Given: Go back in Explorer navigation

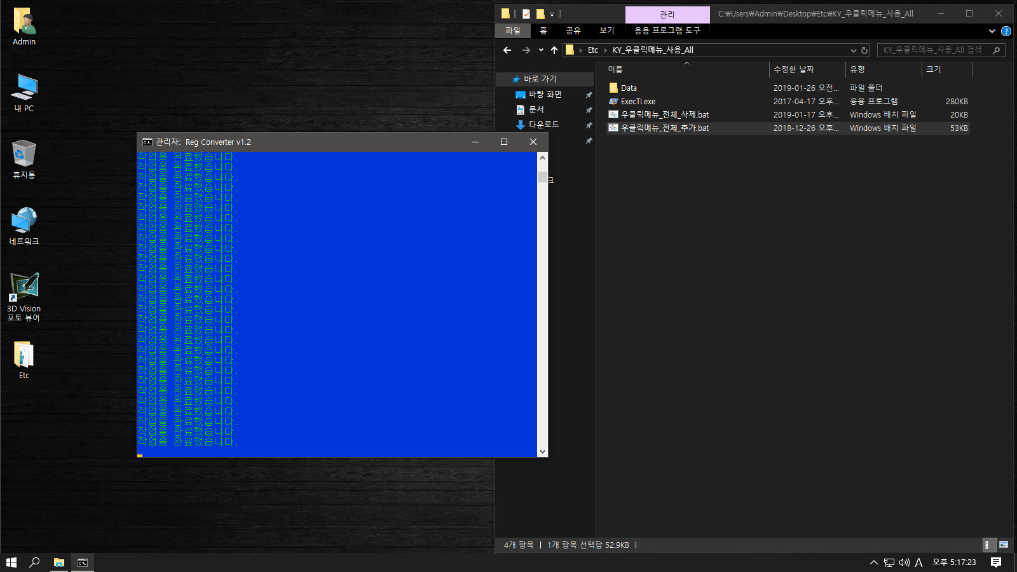Looking at the screenshot, I should [x=507, y=50].
